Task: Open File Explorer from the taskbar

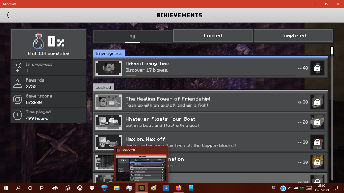Action: coord(117,188)
